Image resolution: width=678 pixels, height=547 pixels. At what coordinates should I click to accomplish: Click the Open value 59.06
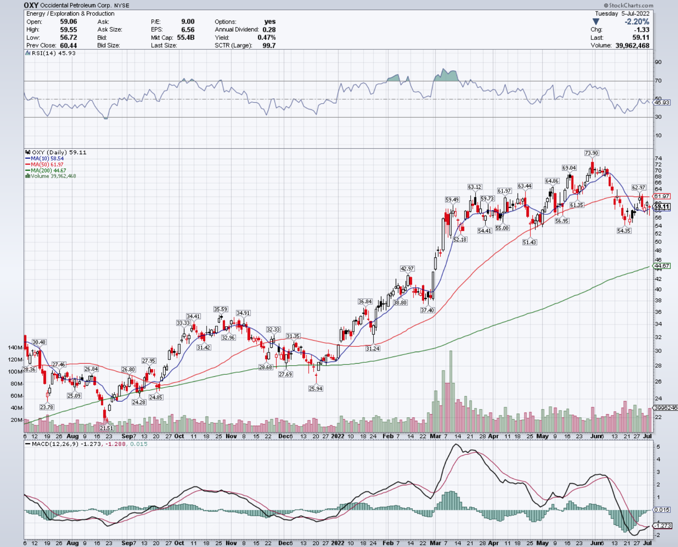coord(68,21)
